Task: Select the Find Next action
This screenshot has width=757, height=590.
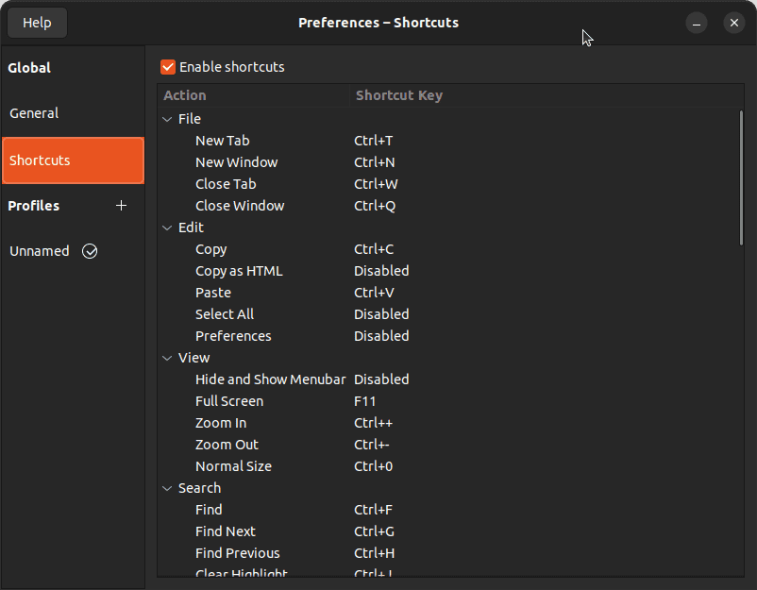Action: [226, 532]
